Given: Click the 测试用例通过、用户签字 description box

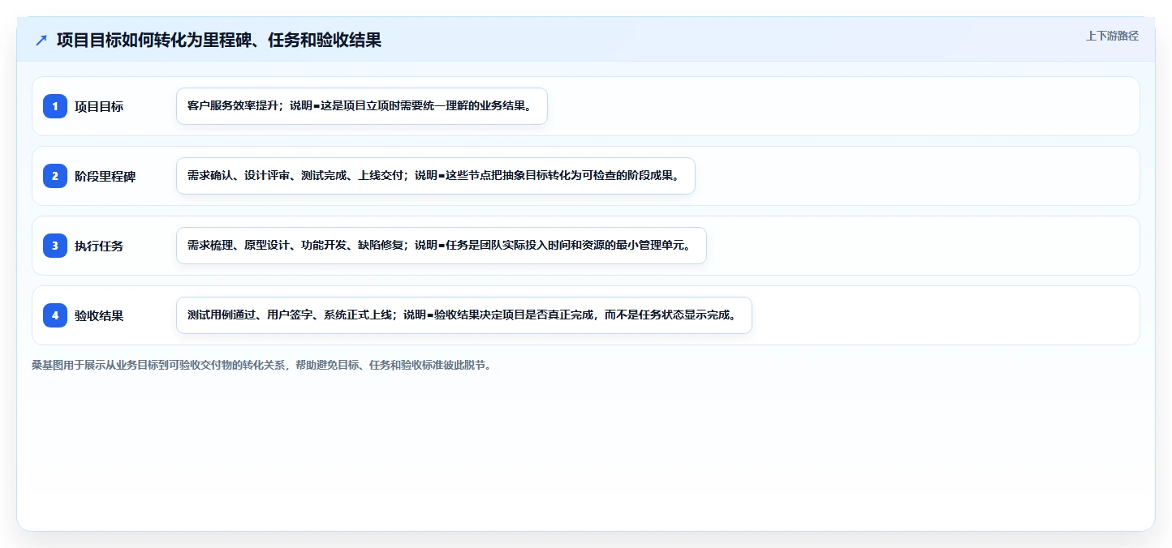Looking at the screenshot, I should tap(464, 315).
